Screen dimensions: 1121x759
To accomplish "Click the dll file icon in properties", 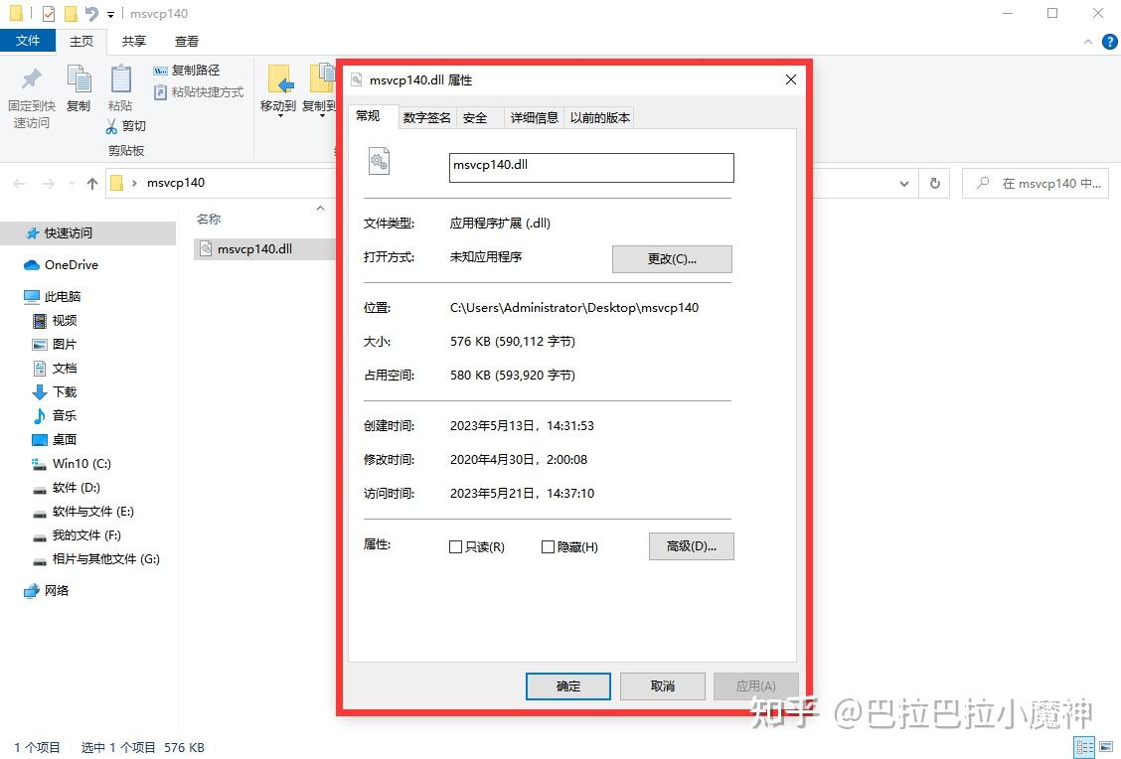I will click(379, 162).
